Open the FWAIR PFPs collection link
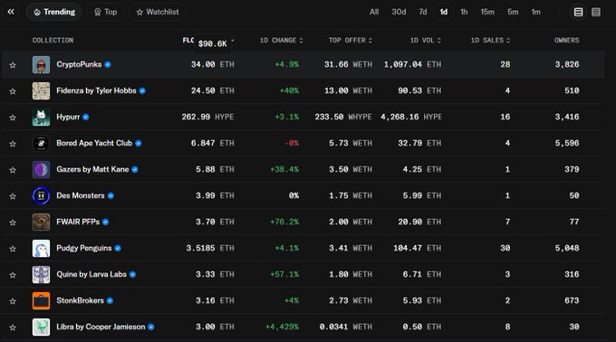 tap(78, 222)
